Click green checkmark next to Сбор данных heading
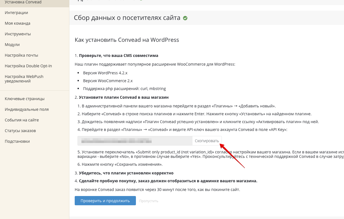 point(185,18)
